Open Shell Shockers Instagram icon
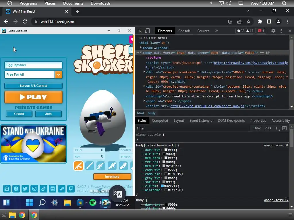The width and height of the screenshot is (294, 220). point(34,189)
